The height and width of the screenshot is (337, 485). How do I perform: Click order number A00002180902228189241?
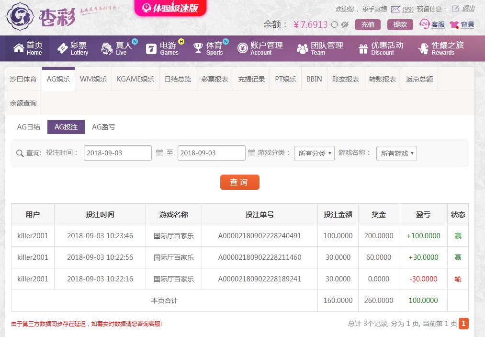(259, 279)
